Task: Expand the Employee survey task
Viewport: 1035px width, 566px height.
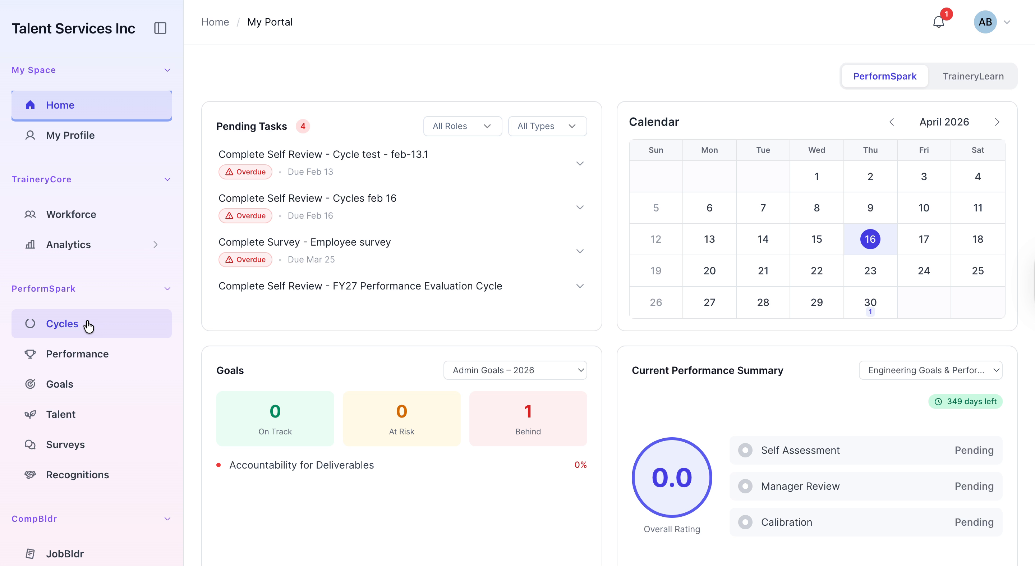Action: pyautogui.click(x=580, y=251)
